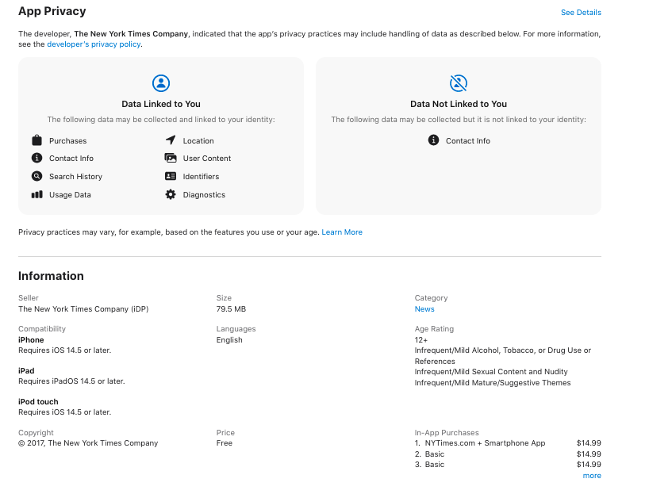This screenshot has width=649, height=494.
Task: Click the User Content photos icon
Action: coord(171,158)
